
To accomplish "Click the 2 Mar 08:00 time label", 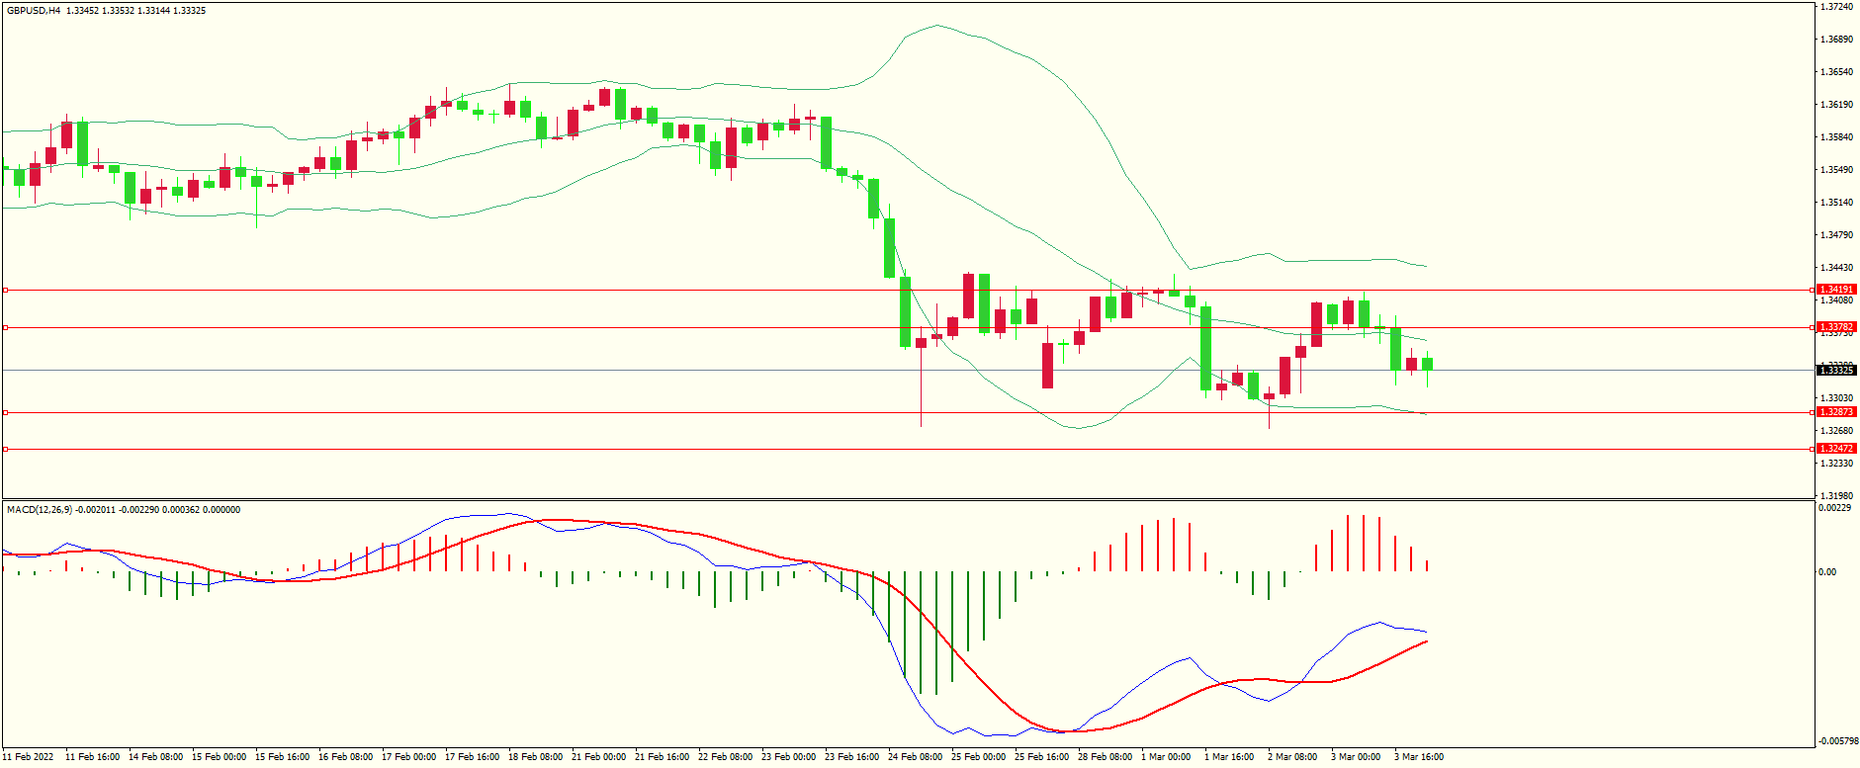I will tap(1291, 757).
